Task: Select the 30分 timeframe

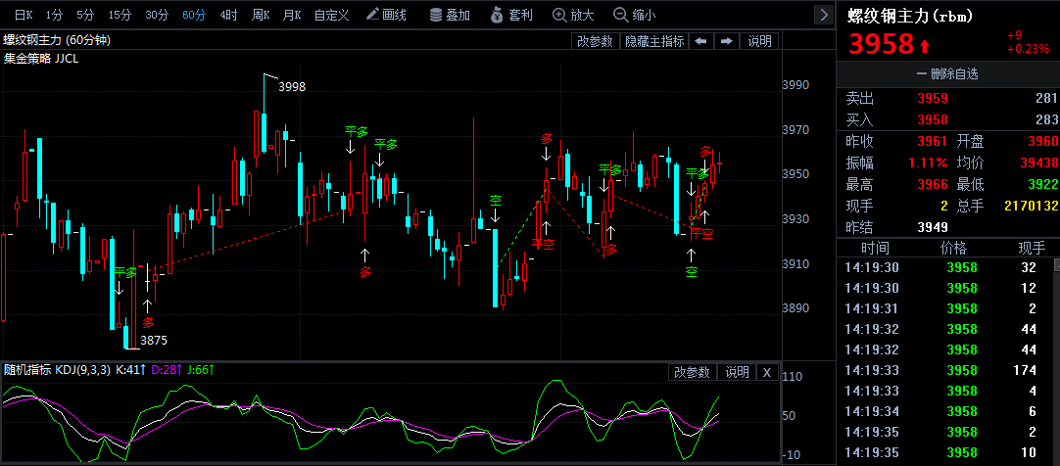Action: [x=157, y=14]
